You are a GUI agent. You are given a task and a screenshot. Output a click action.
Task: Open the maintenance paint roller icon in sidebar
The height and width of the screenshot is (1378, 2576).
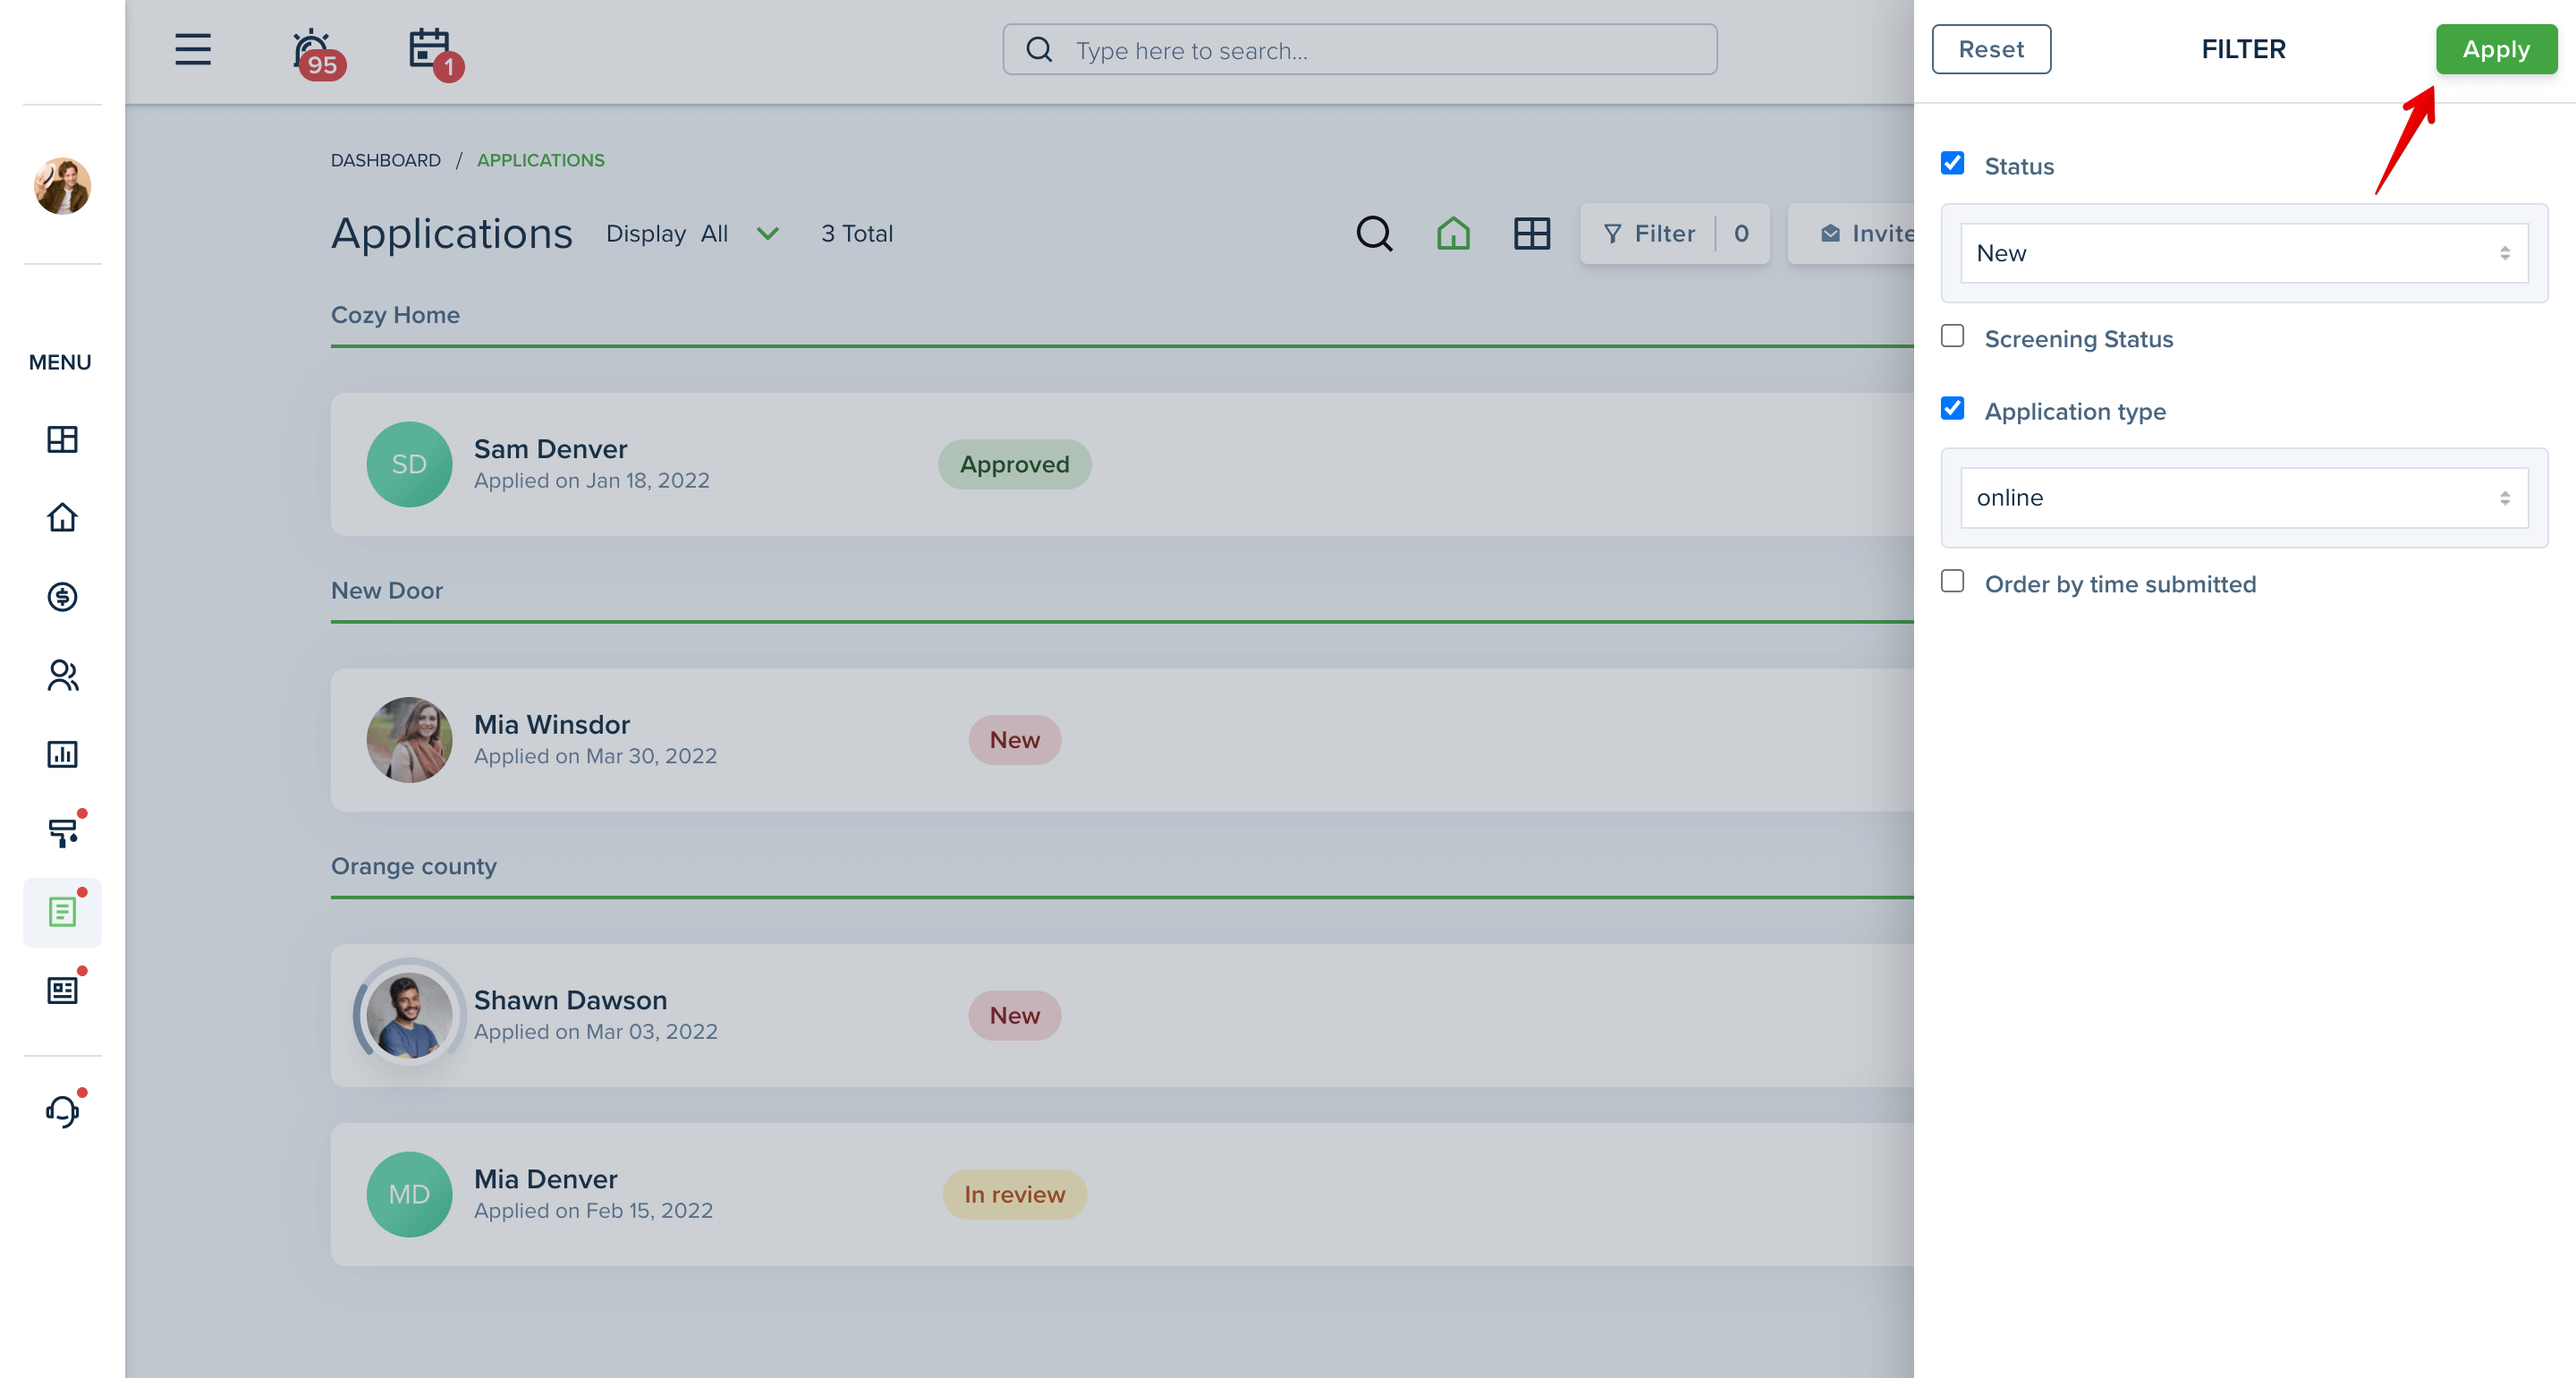point(62,832)
